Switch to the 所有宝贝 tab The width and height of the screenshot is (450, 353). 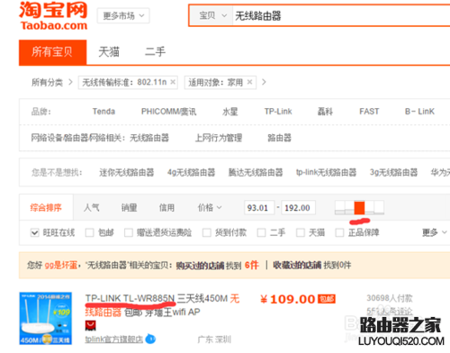tap(52, 52)
